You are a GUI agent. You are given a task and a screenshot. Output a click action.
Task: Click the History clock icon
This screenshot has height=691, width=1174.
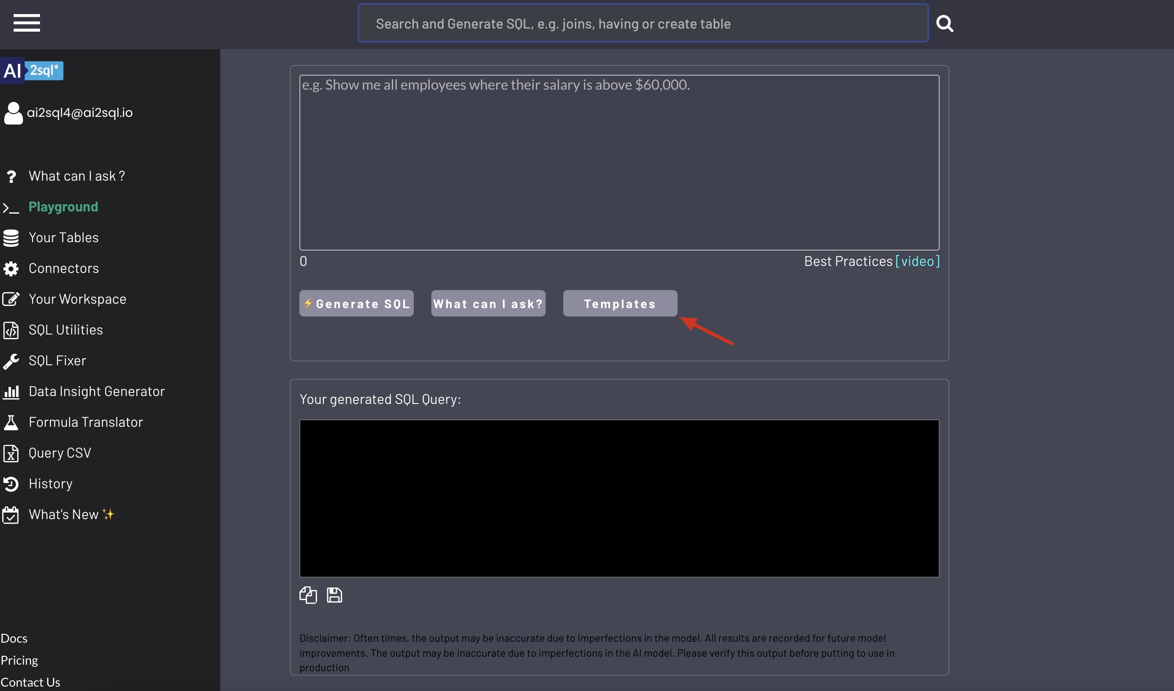(x=11, y=484)
